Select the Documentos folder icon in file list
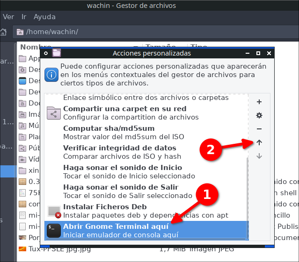 tap(22, 103)
